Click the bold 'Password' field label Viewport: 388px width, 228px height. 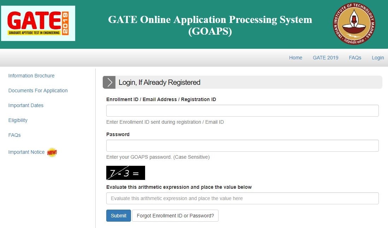(x=118, y=134)
